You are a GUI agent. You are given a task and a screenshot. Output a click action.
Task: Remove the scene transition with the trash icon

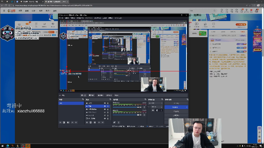click(157, 111)
